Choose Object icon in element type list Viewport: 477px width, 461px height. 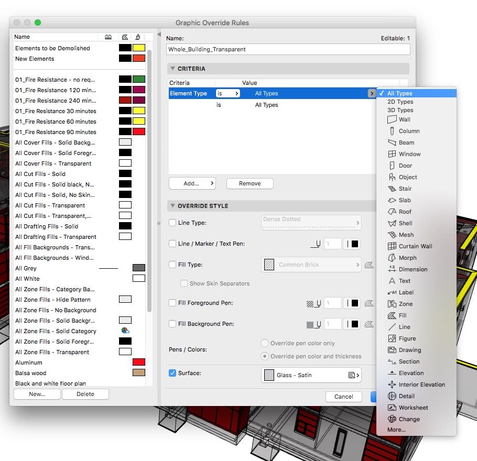(x=392, y=177)
